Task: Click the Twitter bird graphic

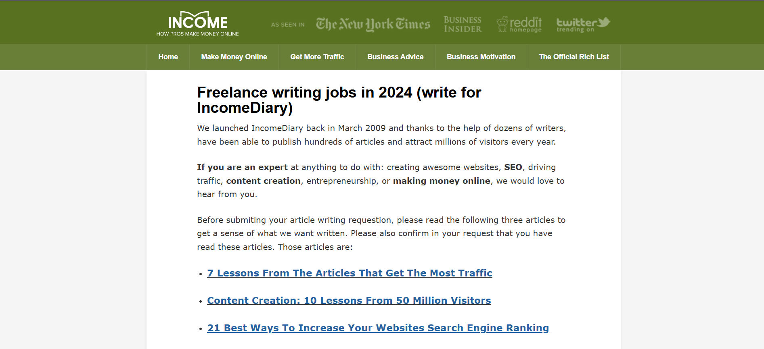Action: 604,22
